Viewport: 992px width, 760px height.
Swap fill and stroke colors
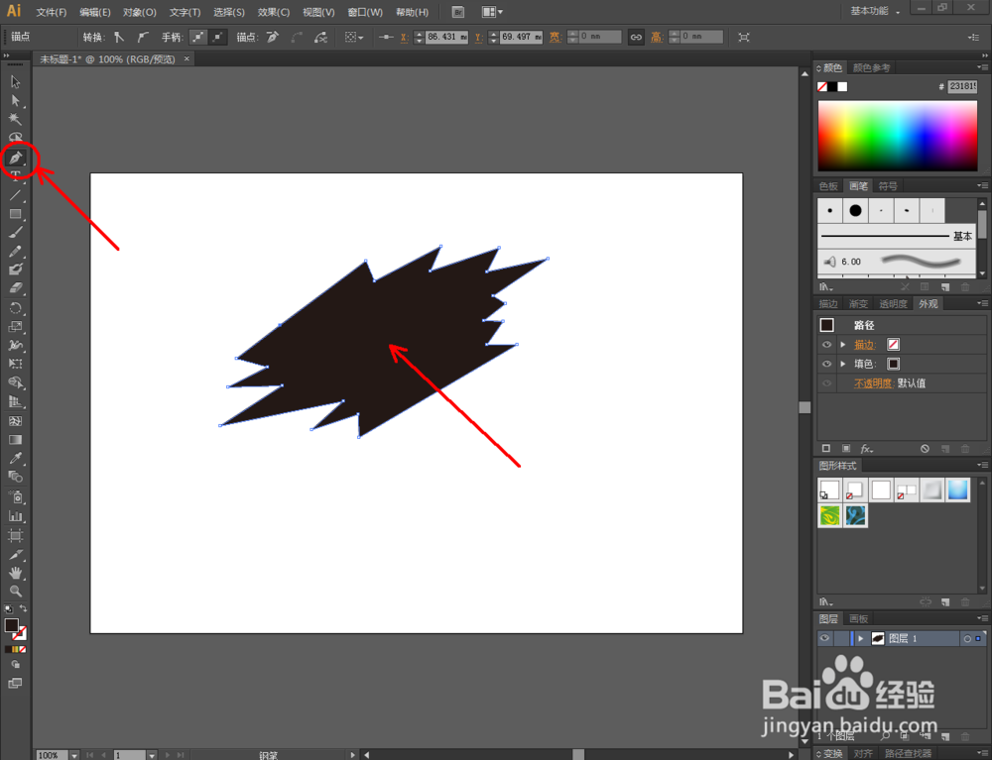coord(24,608)
